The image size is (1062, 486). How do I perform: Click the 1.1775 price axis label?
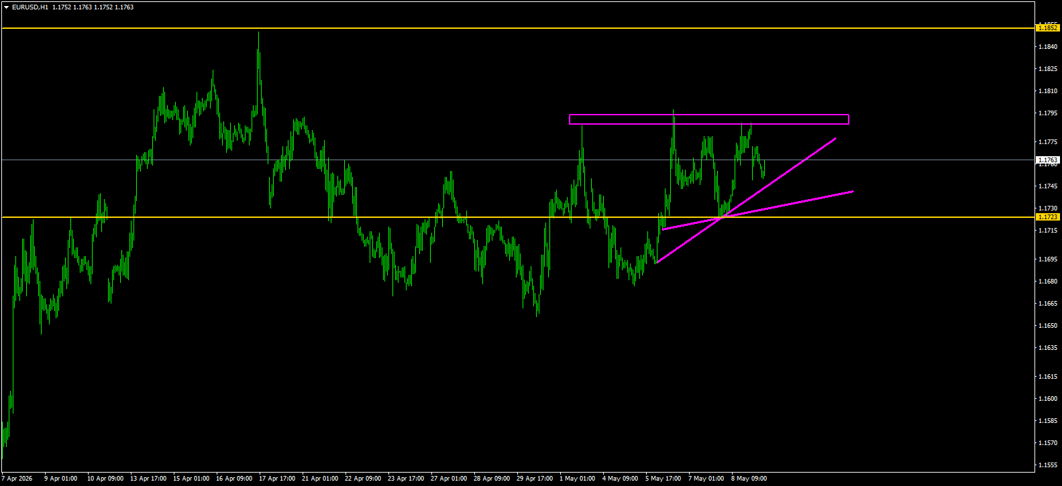(x=1049, y=142)
